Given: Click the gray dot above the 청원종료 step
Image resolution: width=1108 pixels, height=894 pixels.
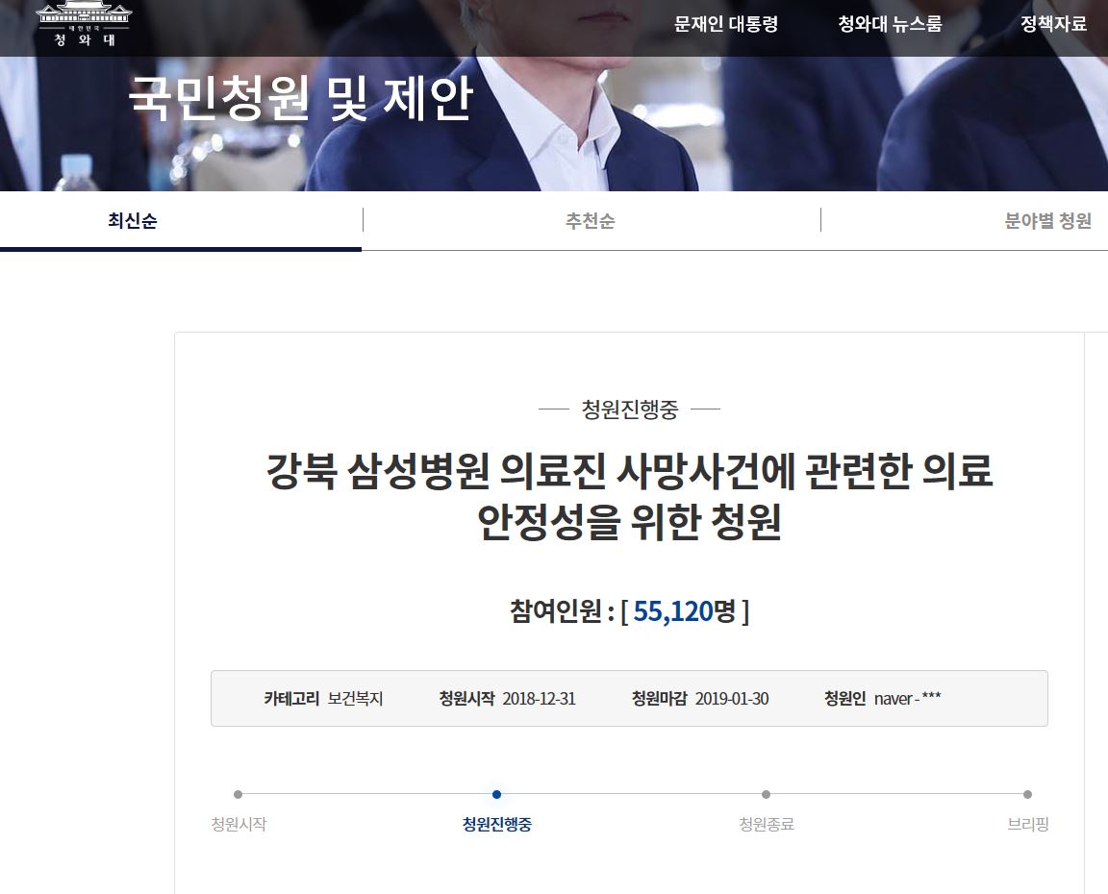Looking at the screenshot, I should point(766,794).
